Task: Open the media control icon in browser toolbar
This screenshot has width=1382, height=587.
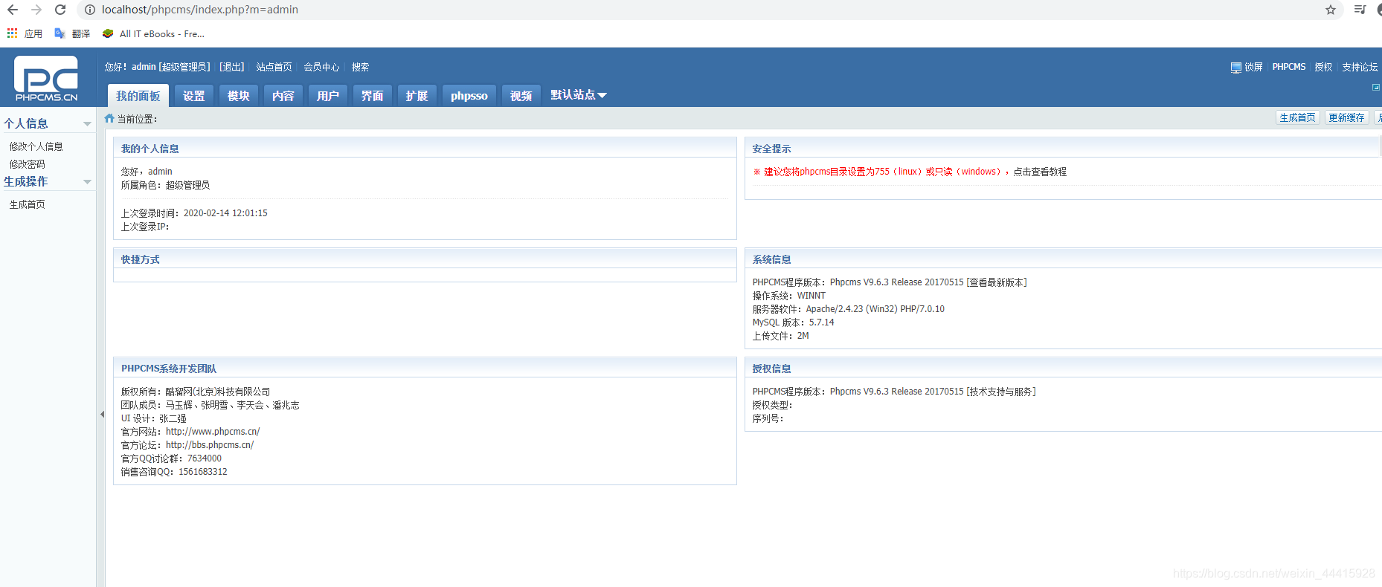Action: click(x=1360, y=10)
